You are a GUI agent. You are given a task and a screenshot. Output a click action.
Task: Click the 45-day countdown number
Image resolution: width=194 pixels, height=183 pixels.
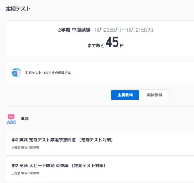pos(112,42)
